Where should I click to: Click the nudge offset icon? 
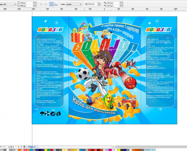(x=86, y=4)
